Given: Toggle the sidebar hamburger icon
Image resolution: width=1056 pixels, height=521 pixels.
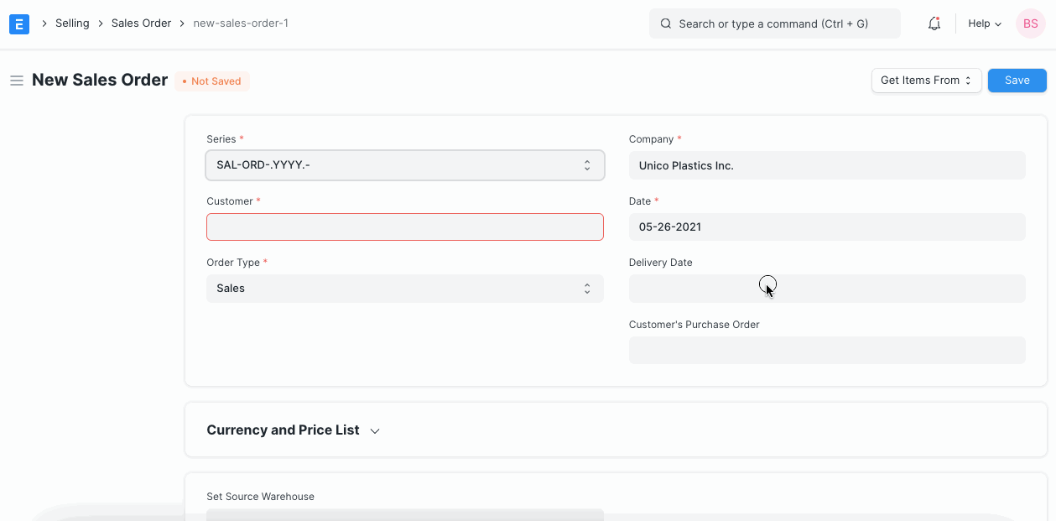Looking at the screenshot, I should click(16, 80).
